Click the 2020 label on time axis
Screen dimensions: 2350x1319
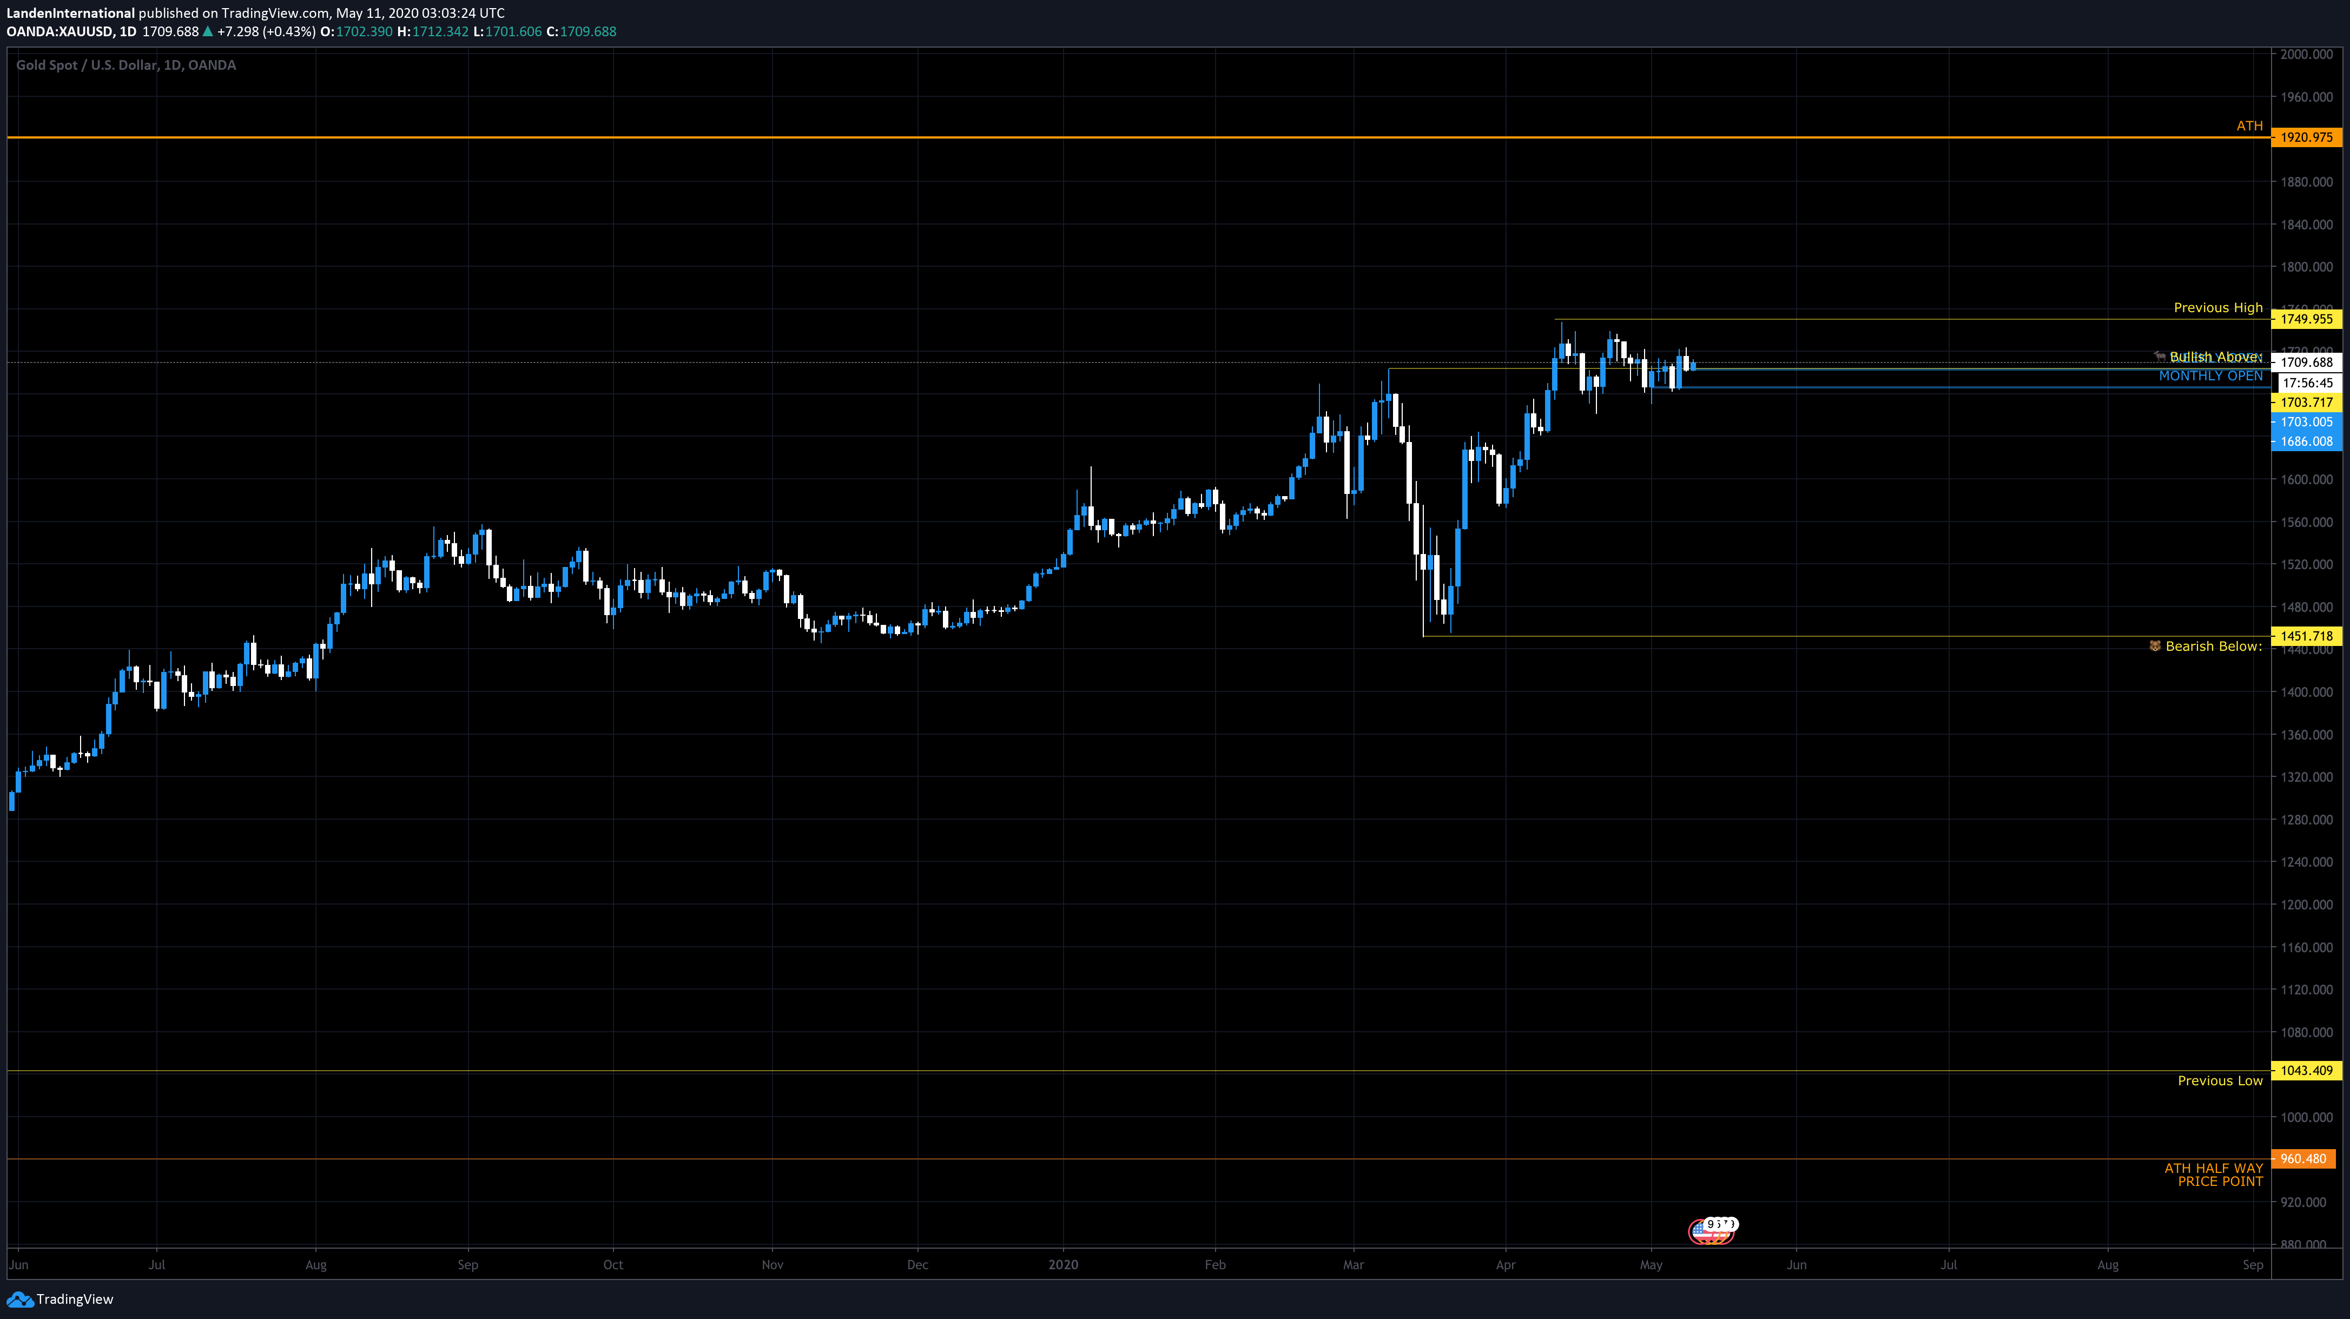click(x=1063, y=1264)
